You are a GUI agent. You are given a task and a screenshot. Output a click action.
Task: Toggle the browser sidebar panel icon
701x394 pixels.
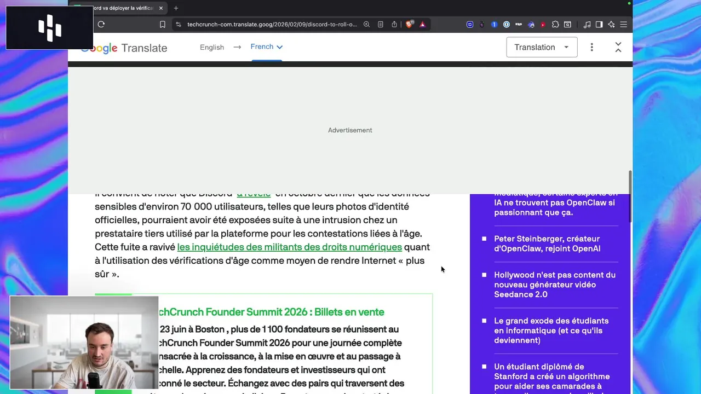click(x=599, y=24)
